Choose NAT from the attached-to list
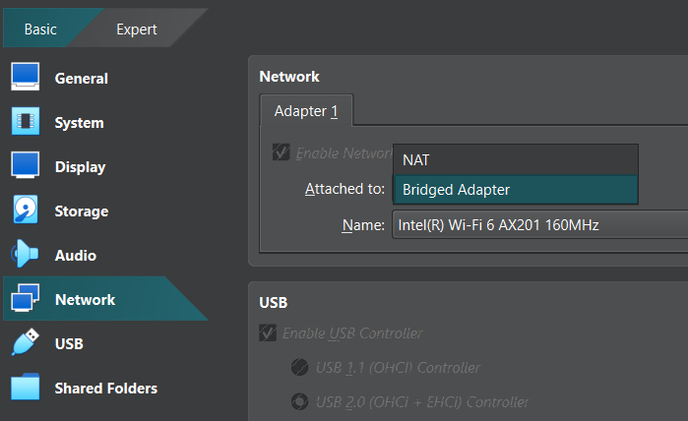 coord(515,160)
